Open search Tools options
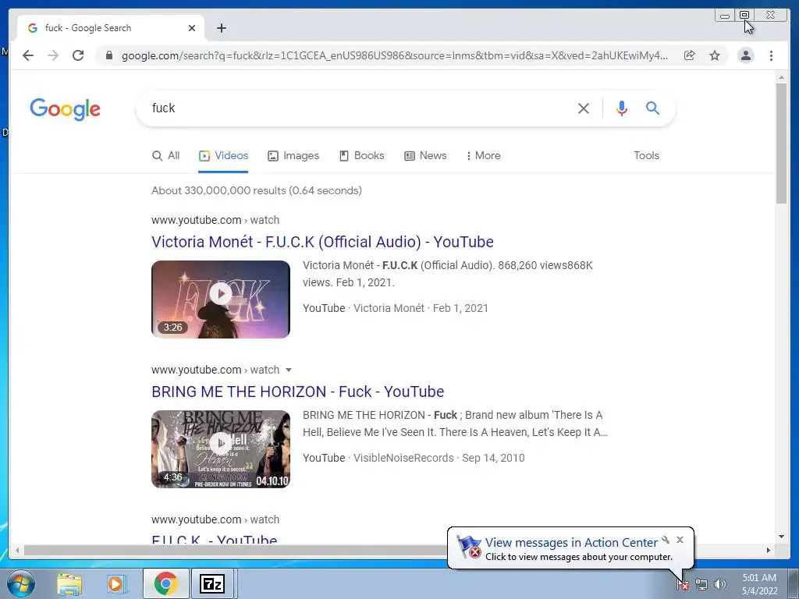799x599 pixels. 646,155
